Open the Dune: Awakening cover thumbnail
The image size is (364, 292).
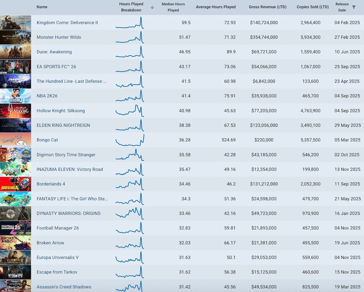(x=16, y=52)
